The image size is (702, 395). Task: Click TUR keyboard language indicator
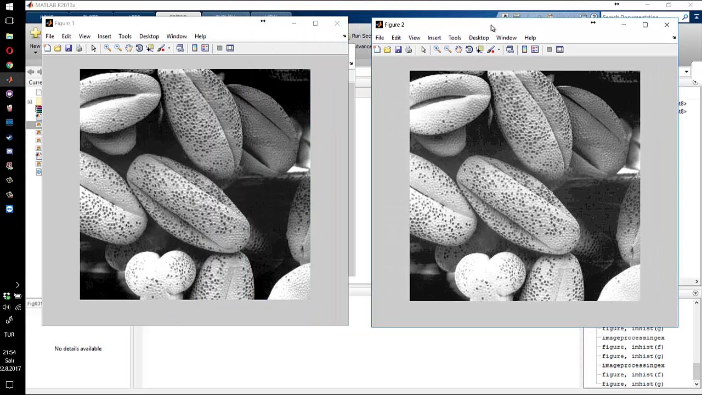(x=9, y=335)
